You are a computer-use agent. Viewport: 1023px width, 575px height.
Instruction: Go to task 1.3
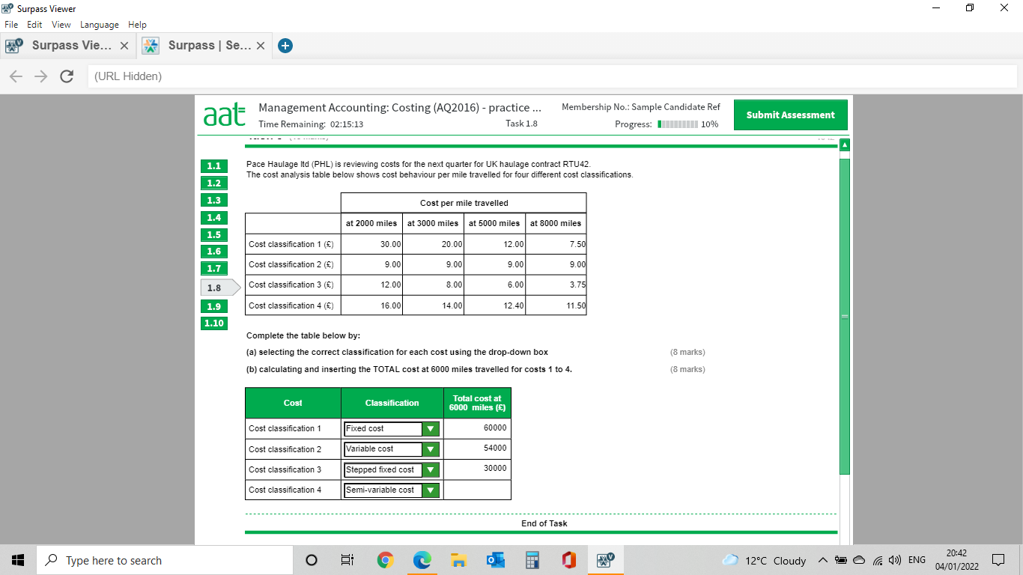pyautogui.click(x=214, y=201)
